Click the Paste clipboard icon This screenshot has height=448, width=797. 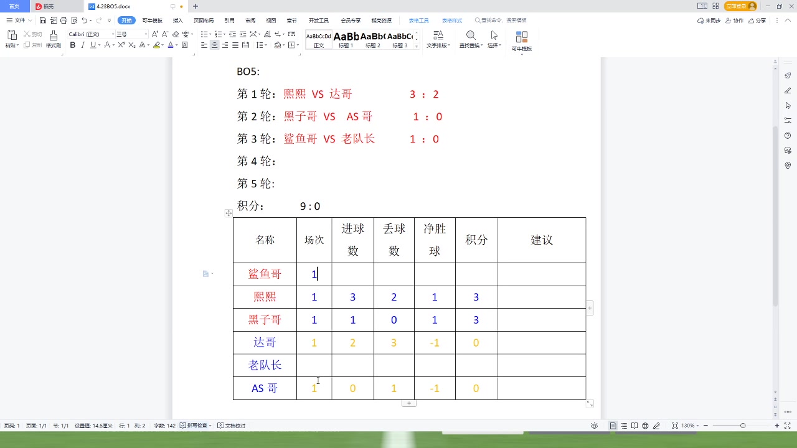12,35
